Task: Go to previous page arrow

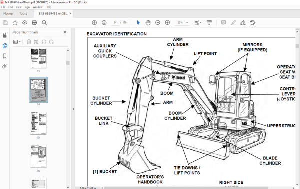Action: pyautogui.click(x=94, y=23)
